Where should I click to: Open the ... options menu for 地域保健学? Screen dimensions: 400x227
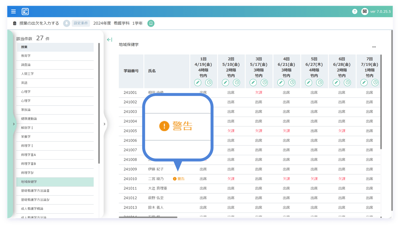(x=374, y=47)
